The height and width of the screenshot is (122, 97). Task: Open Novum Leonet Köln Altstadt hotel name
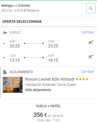(50, 79)
